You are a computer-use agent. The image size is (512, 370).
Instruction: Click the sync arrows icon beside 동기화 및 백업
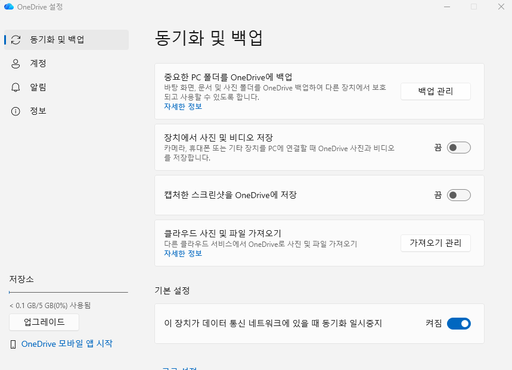[x=15, y=40]
